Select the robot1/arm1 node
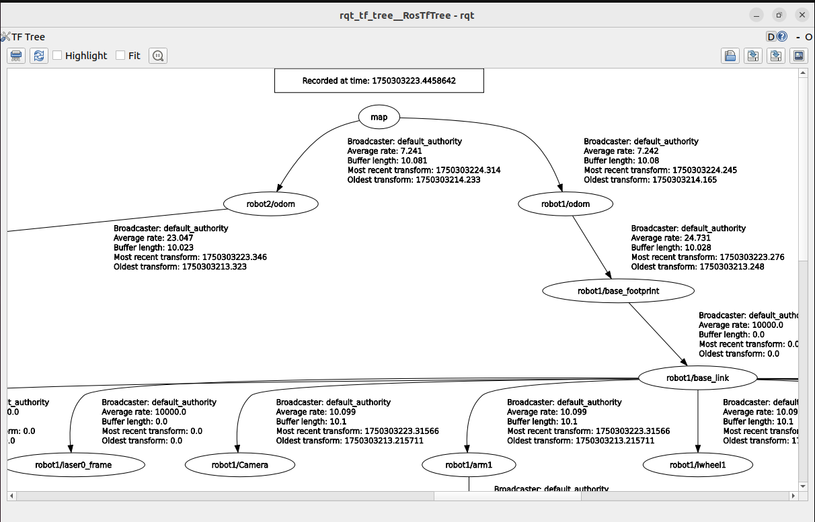Viewport: 815px width, 522px height. pos(469,464)
